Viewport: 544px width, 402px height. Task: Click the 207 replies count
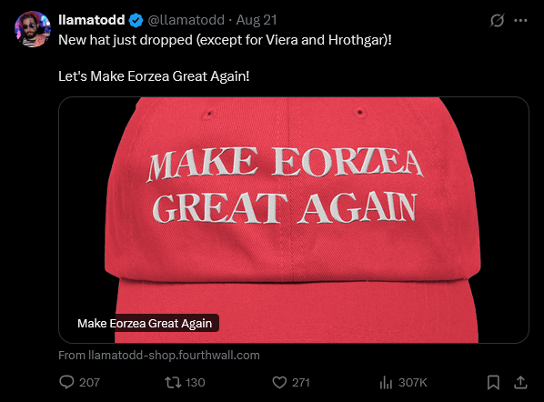(89, 382)
